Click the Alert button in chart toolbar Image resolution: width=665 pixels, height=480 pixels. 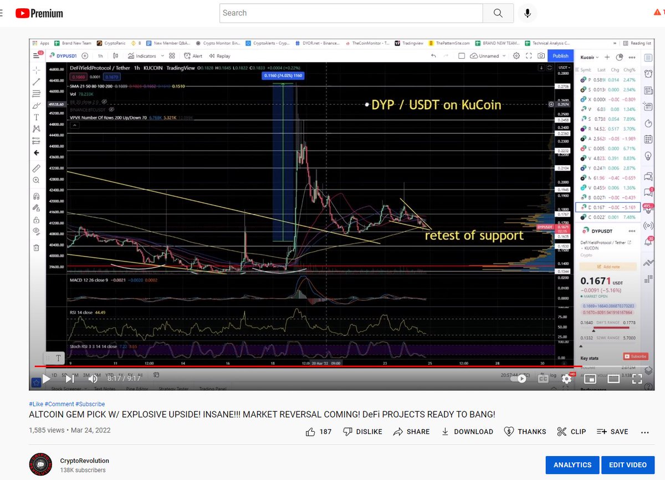pos(193,56)
